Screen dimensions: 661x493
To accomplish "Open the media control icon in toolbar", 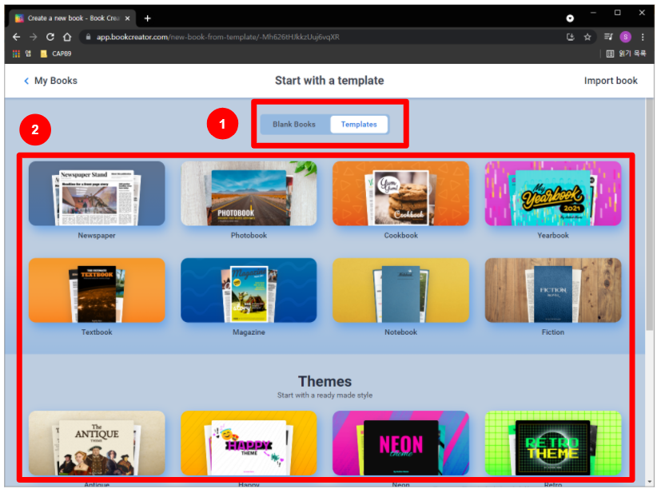I will [x=608, y=37].
